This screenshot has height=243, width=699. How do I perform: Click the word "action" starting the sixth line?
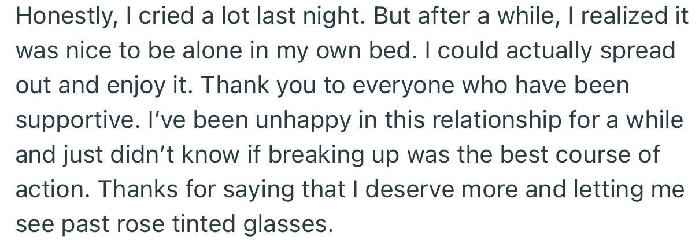coord(52,190)
